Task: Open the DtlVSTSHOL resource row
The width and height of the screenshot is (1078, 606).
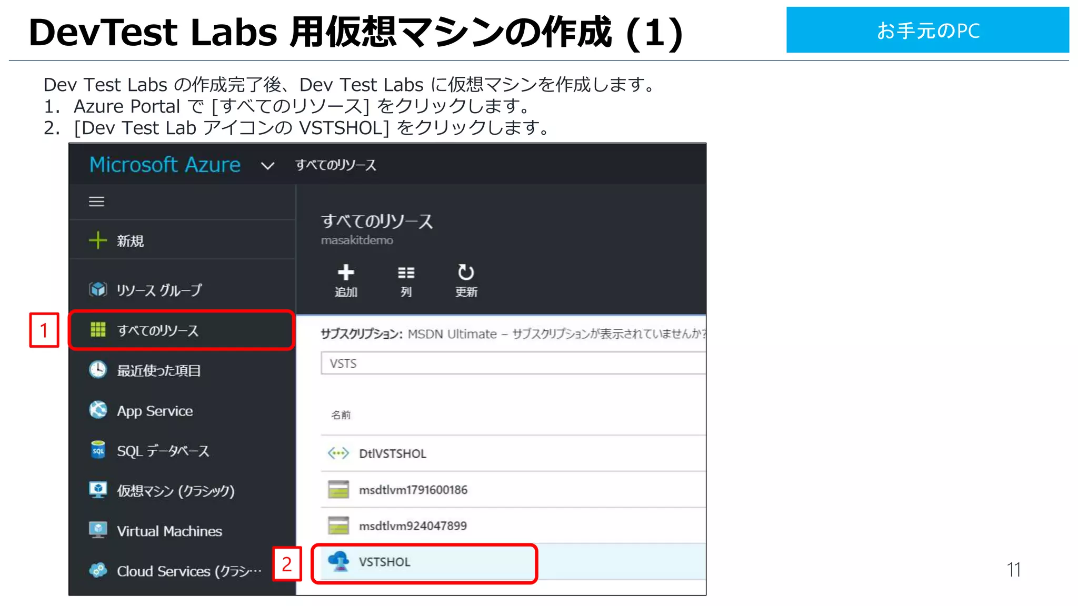Action: coord(513,453)
